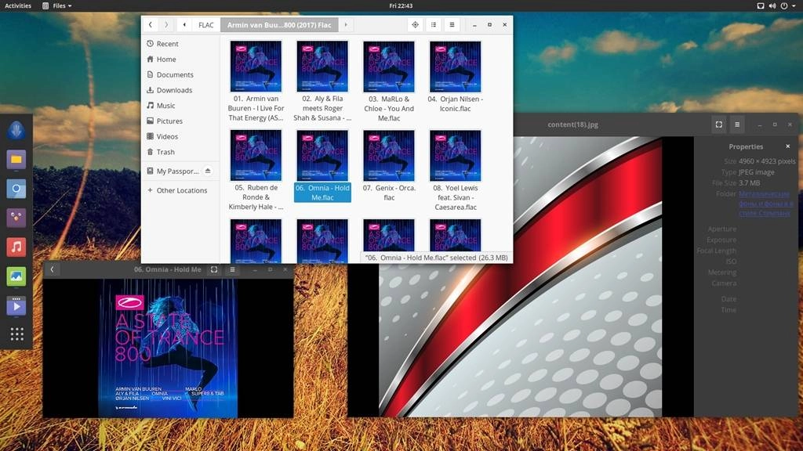803x451 pixels.
Task: Open the clock Fri 22:43 calendar
Action: click(401, 5)
